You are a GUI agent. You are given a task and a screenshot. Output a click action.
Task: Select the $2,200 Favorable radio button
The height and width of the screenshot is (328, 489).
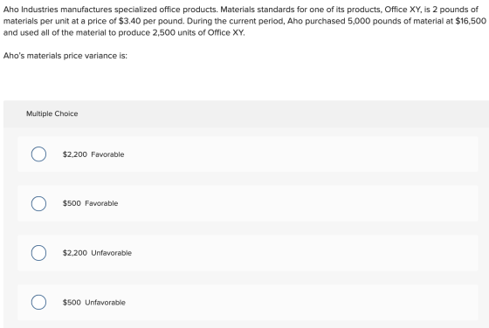[38, 154]
